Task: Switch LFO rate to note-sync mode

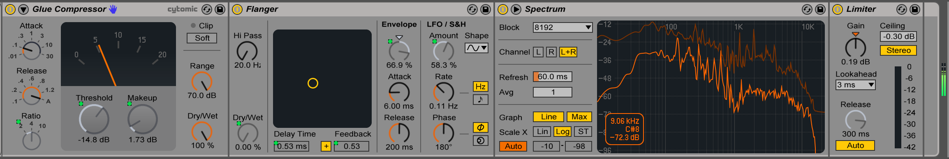Action: pyautogui.click(x=481, y=100)
